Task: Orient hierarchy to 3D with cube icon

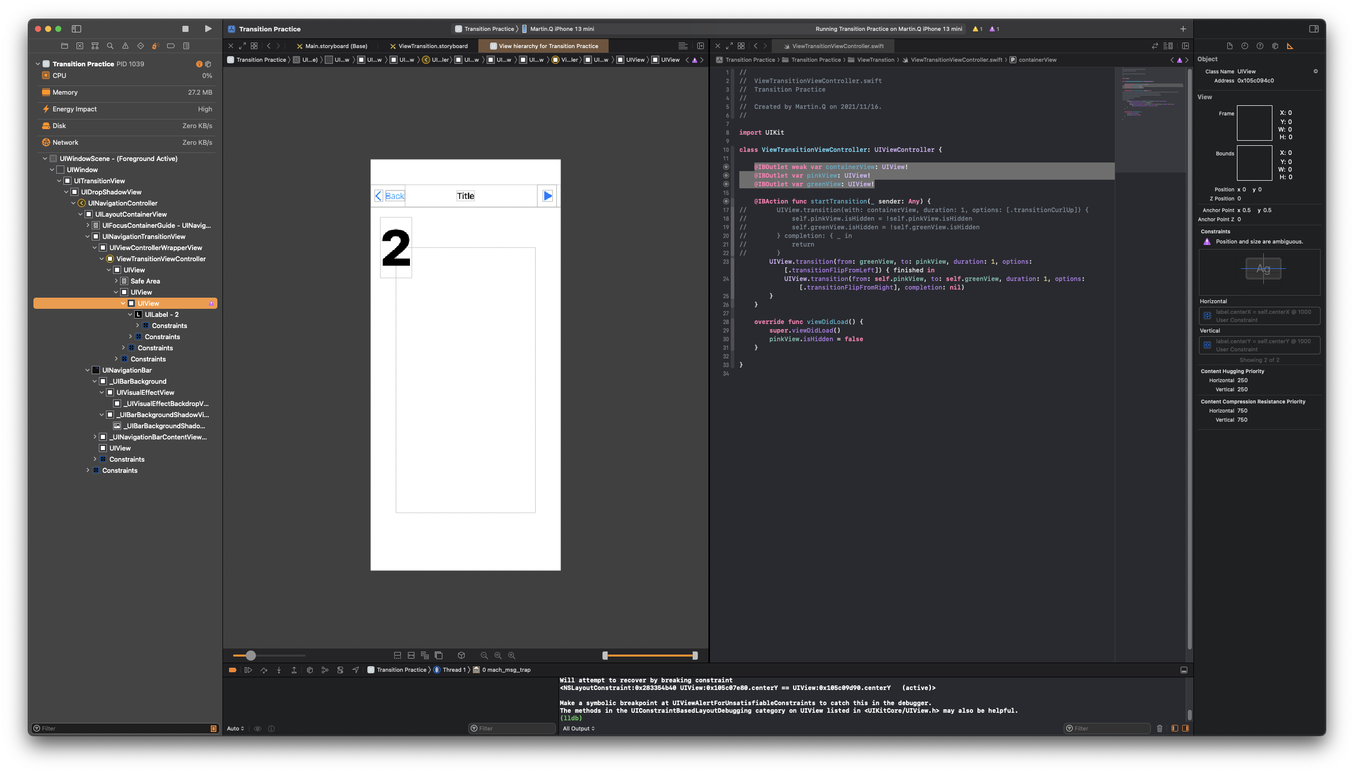Action: 461,656
